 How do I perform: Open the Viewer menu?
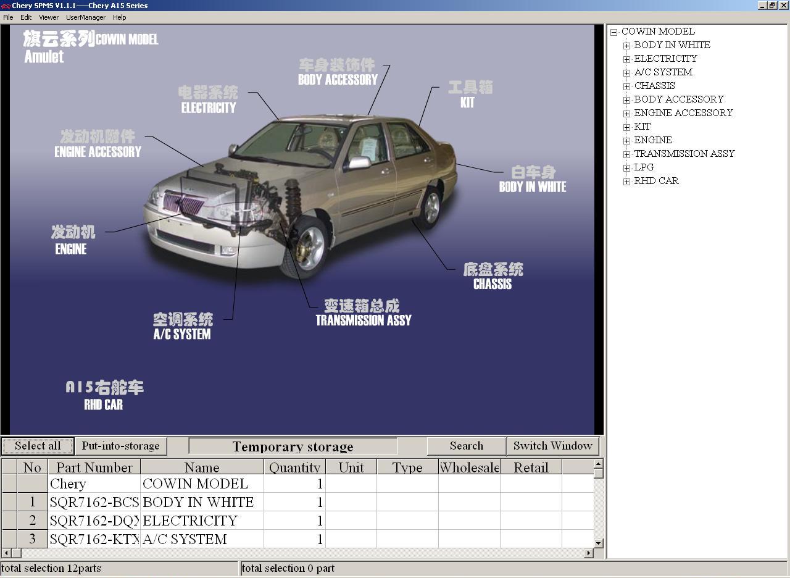pos(49,17)
